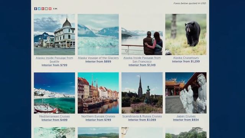Open more sharing options plus icon
Image resolution: width=245 pixels, height=138 pixels.
[50, 8]
